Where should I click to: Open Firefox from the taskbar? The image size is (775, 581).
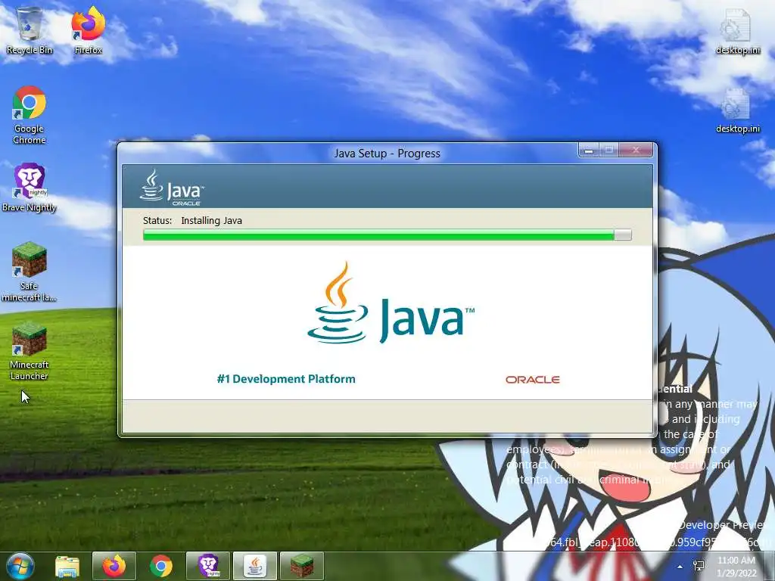click(x=114, y=566)
